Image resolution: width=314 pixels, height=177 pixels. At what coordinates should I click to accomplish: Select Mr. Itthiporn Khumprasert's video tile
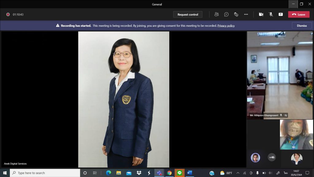(x=280, y=75)
